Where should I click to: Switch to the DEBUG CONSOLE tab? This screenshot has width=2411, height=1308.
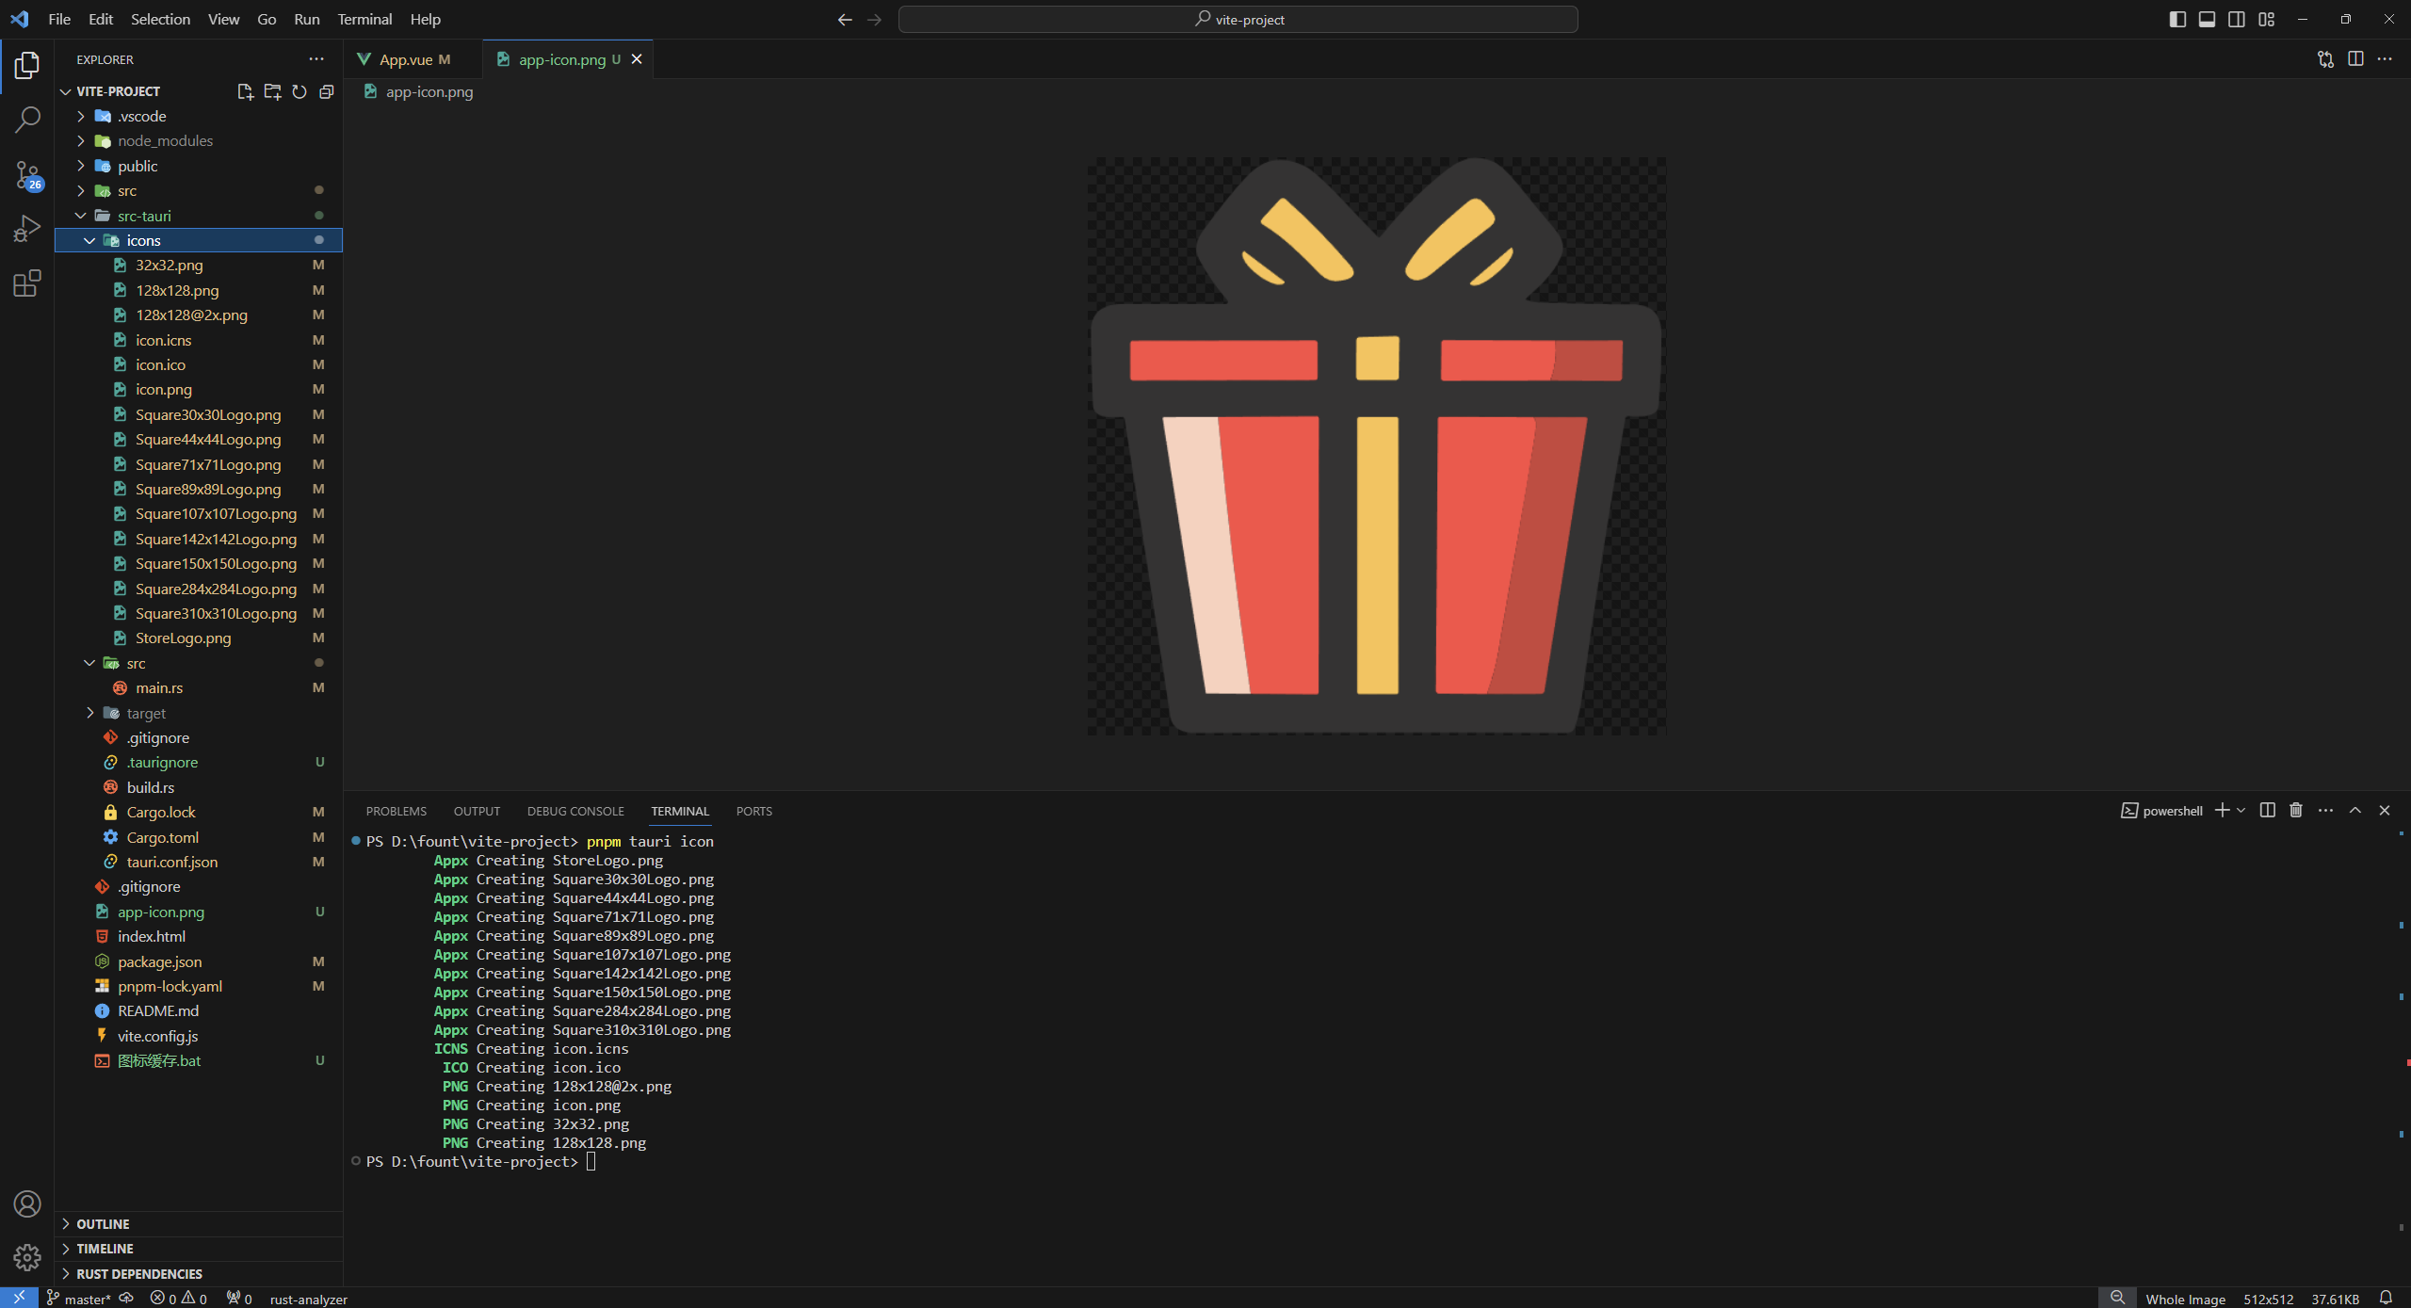pos(575,811)
